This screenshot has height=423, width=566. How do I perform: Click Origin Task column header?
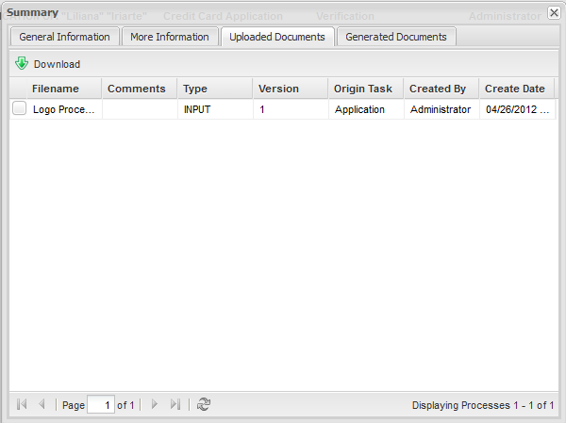pos(362,89)
